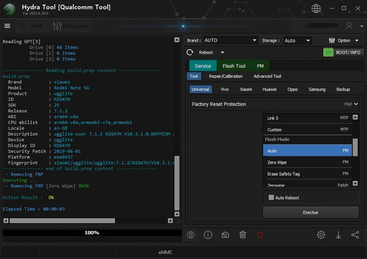Click the BOOT/INFO button

343,52
